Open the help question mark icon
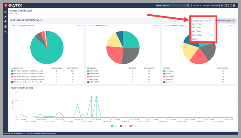This screenshot has height=138, width=241. (x=234, y=6)
